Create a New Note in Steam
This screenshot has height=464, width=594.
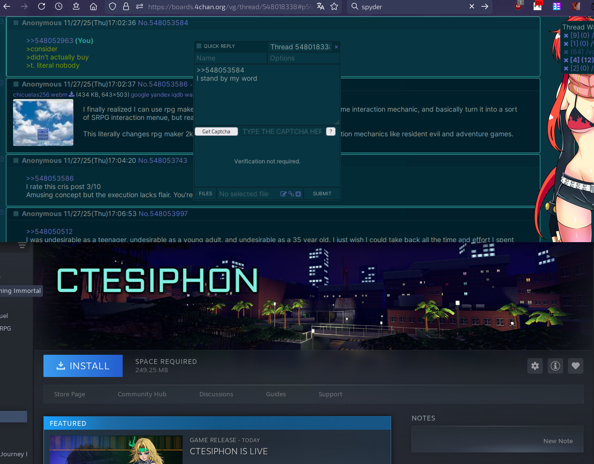(x=558, y=441)
